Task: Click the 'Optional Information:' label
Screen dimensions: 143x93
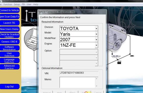Action: pyautogui.click(x=52, y=68)
